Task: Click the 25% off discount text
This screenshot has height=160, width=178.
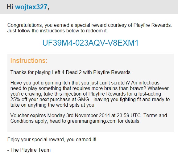Action: tap(19, 99)
